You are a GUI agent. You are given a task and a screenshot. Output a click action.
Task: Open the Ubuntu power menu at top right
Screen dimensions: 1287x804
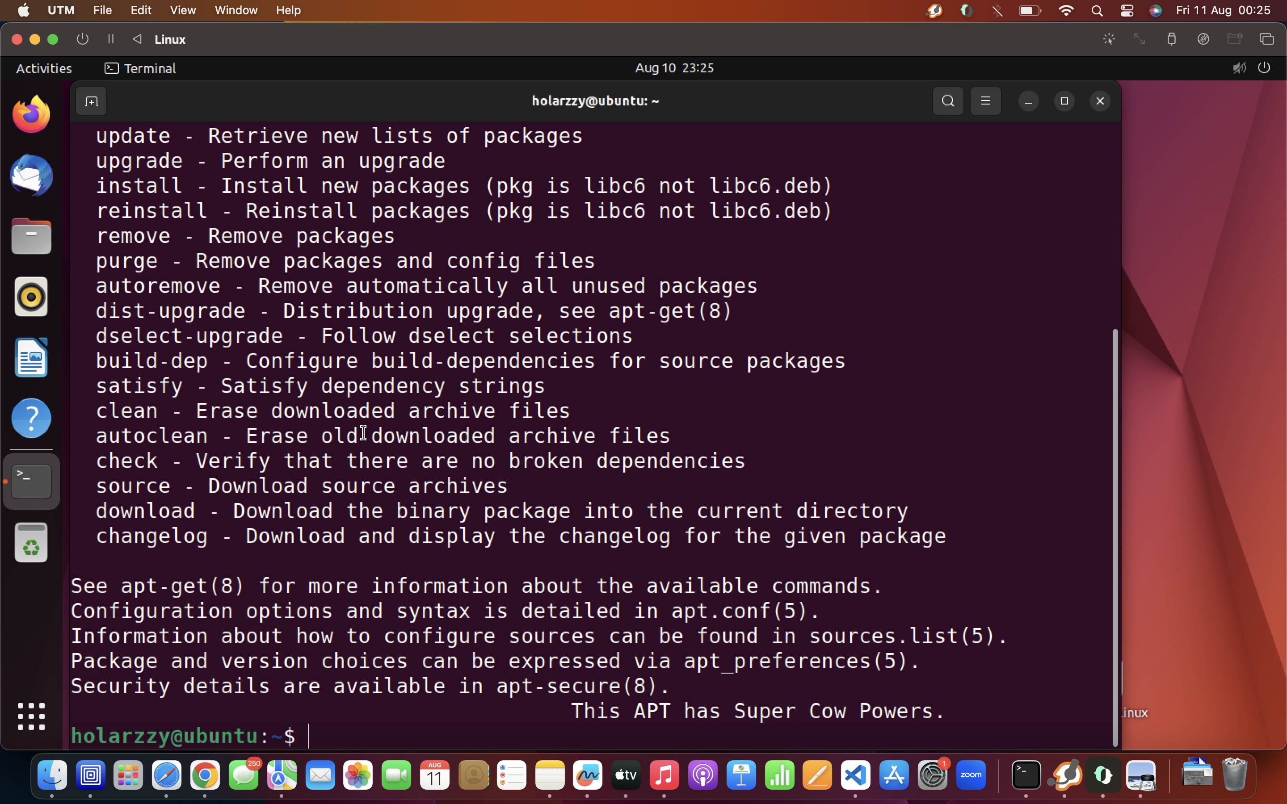pyautogui.click(x=1265, y=67)
